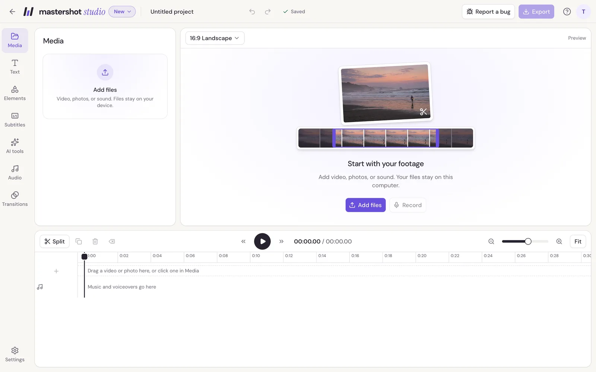Undo the last action
596x372 pixels.
252,12
